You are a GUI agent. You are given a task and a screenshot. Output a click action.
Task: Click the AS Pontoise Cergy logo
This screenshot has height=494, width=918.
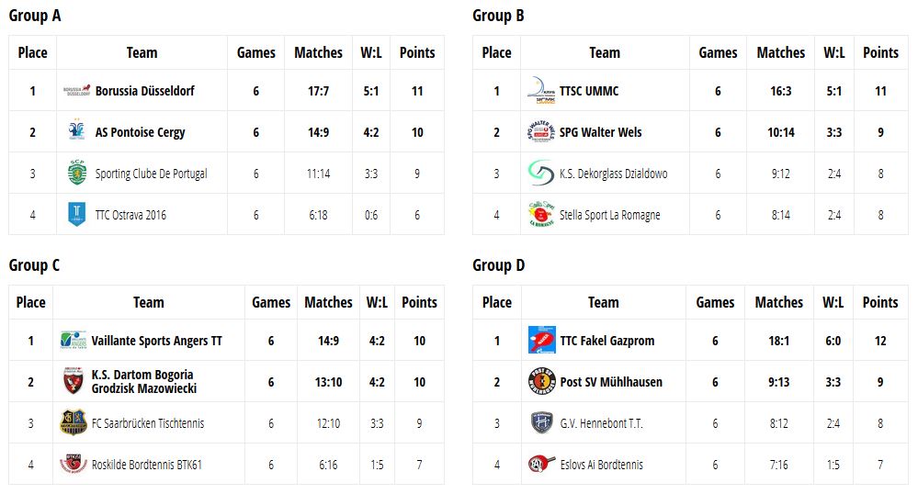click(76, 132)
